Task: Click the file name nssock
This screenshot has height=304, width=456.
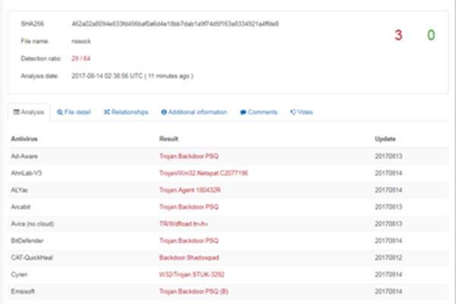Action: (x=81, y=41)
